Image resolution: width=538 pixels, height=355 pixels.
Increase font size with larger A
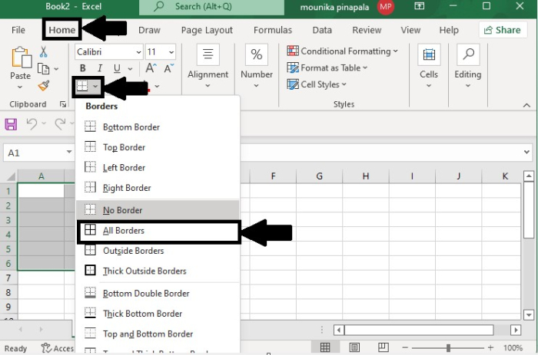coord(151,68)
